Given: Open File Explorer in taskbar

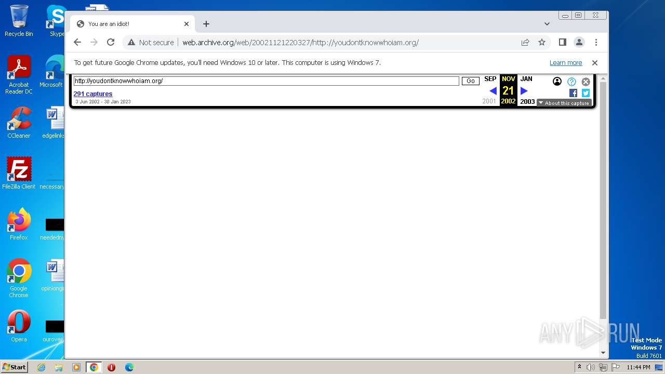Looking at the screenshot, I should click(59, 367).
